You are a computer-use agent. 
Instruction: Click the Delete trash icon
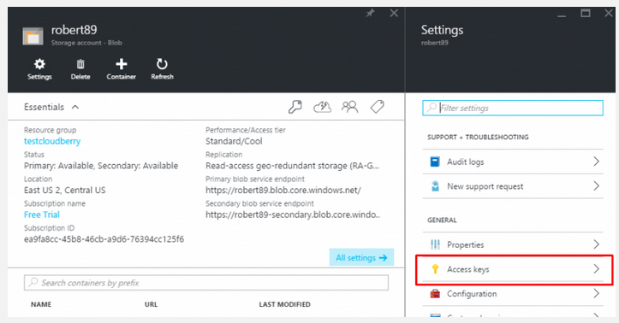pyautogui.click(x=80, y=69)
